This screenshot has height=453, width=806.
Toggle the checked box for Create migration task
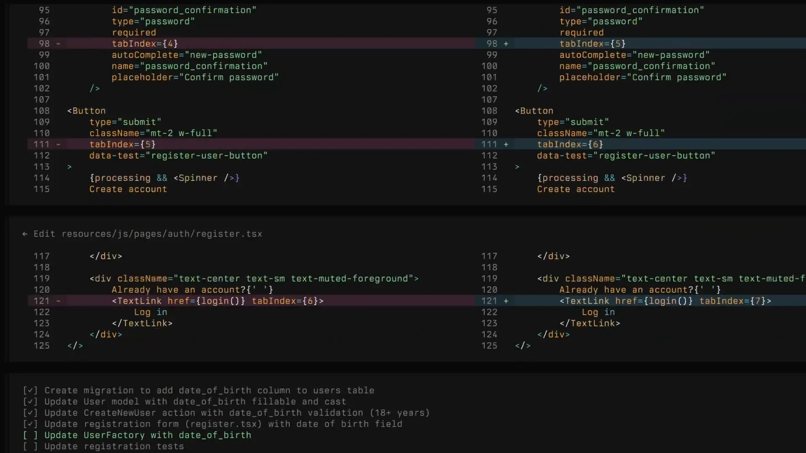coord(30,391)
